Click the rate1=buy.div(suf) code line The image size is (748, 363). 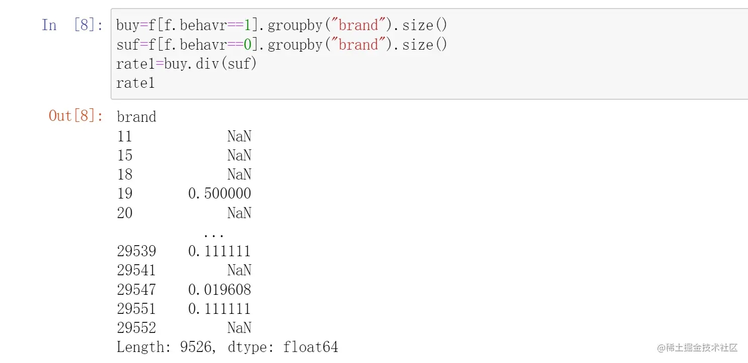tap(186, 64)
